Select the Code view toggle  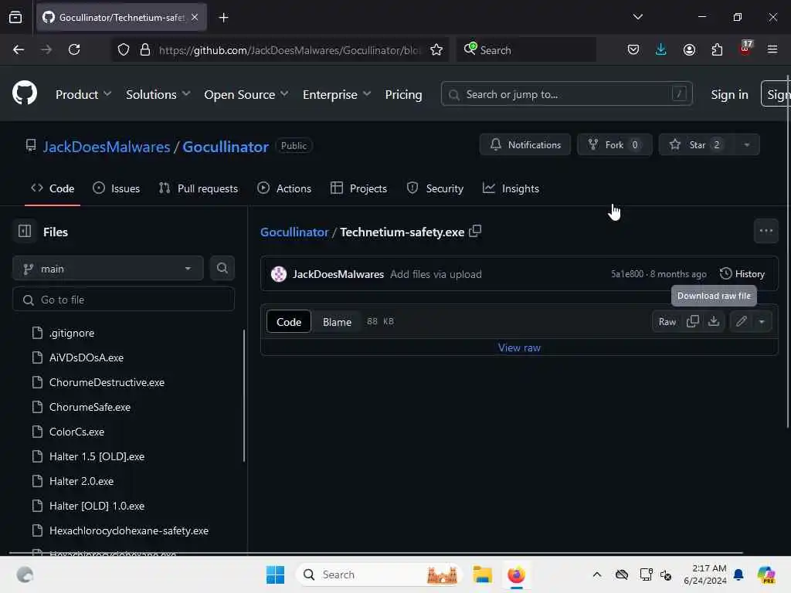click(x=289, y=322)
